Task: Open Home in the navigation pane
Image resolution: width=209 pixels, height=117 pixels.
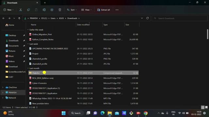Action: (10, 25)
